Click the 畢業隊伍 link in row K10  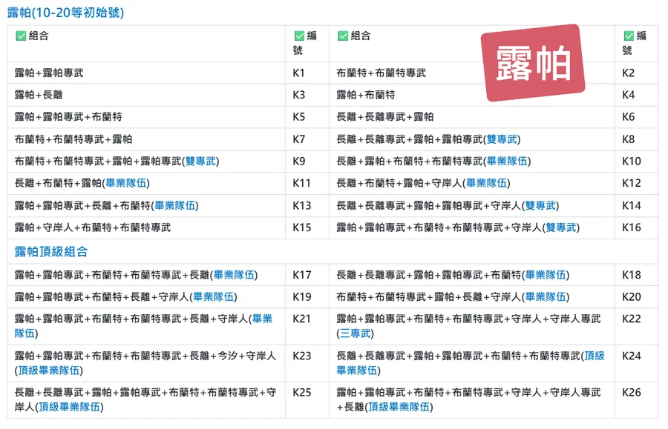(508, 162)
